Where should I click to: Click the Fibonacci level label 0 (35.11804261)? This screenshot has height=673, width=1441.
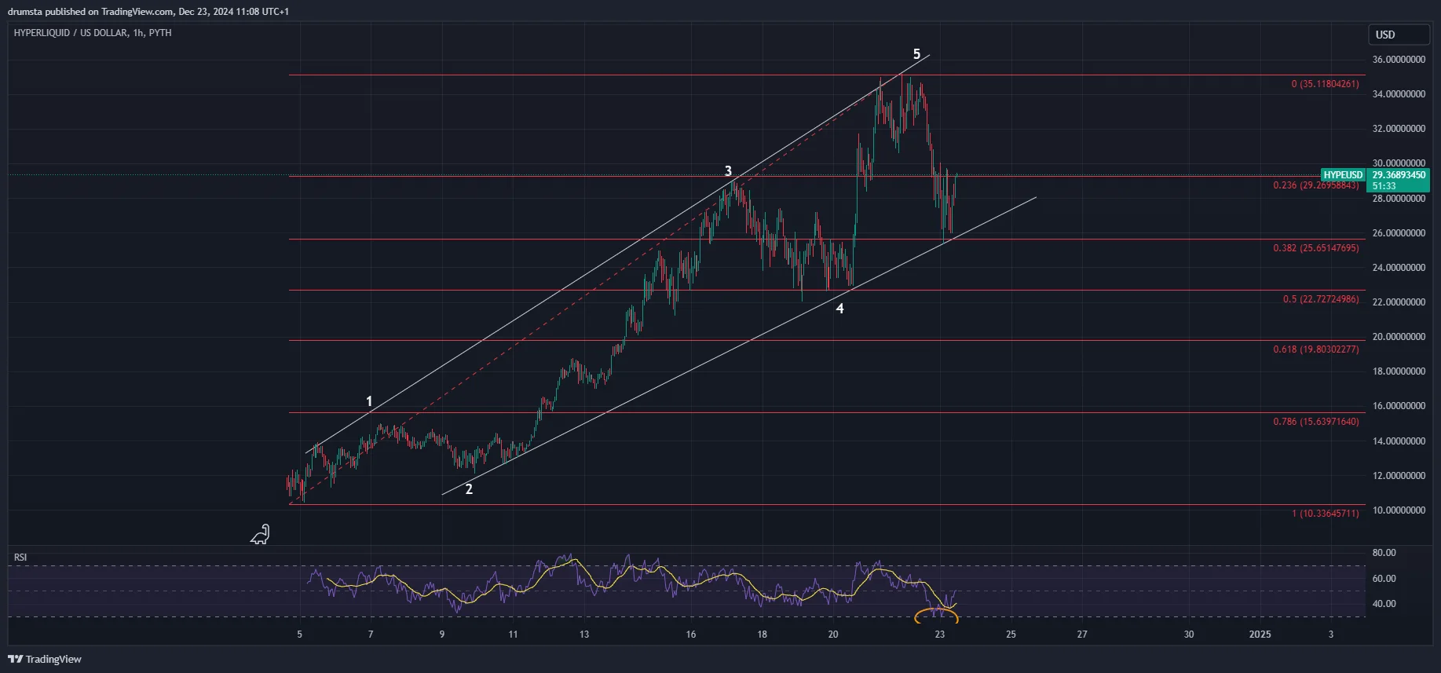click(1325, 84)
